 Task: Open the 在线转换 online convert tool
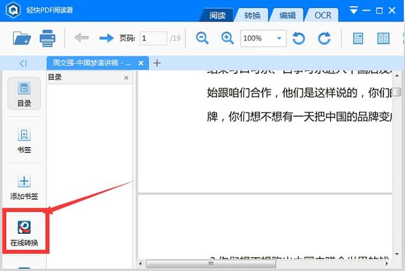24,232
